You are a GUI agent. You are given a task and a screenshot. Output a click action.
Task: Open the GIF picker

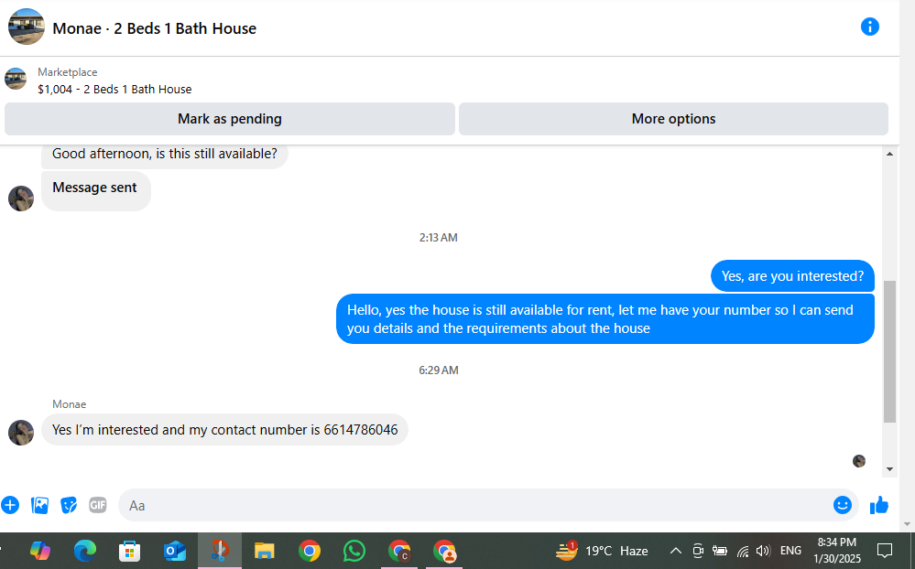tap(98, 505)
